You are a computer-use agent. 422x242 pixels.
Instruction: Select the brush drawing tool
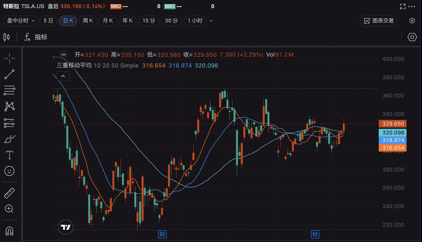(x=9, y=139)
